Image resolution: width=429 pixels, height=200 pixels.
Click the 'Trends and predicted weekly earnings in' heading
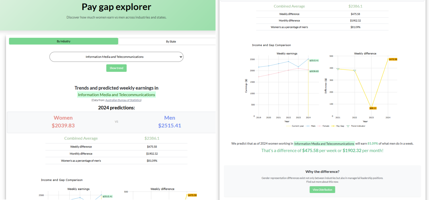116,88
